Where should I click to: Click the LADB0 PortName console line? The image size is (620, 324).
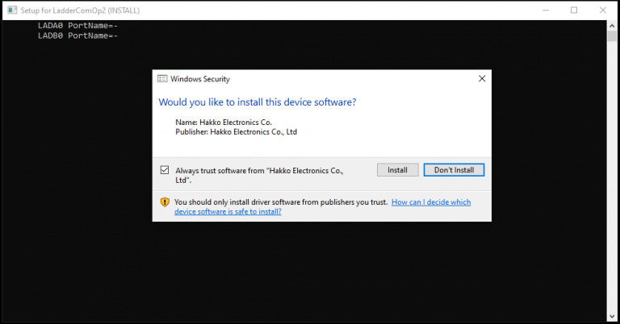coord(78,35)
